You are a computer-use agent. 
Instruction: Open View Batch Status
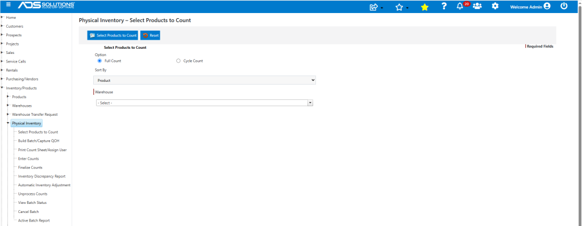(32, 203)
